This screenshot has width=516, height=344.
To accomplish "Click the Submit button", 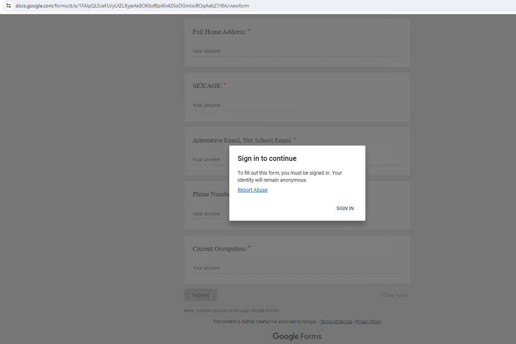I will 201,295.
